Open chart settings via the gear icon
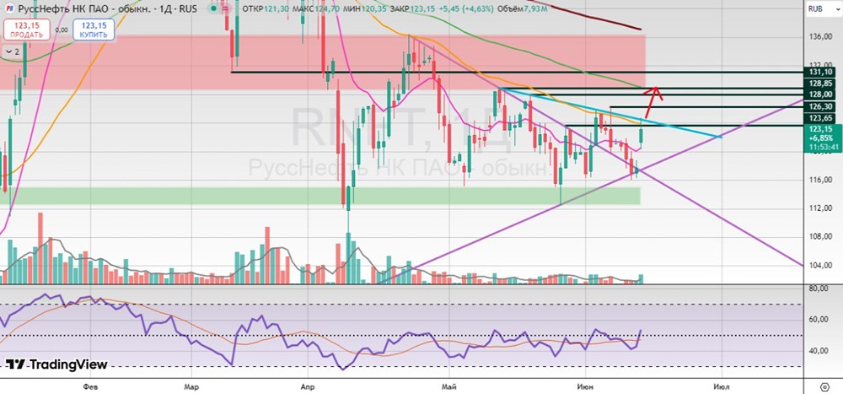The width and height of the screenshot is (843, 394). 825,386
